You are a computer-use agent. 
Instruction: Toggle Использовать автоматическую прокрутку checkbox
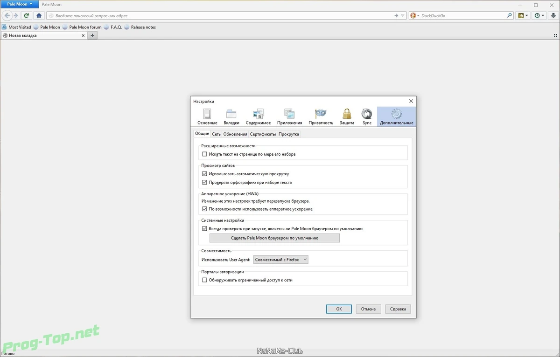click(x=204, y=174)
